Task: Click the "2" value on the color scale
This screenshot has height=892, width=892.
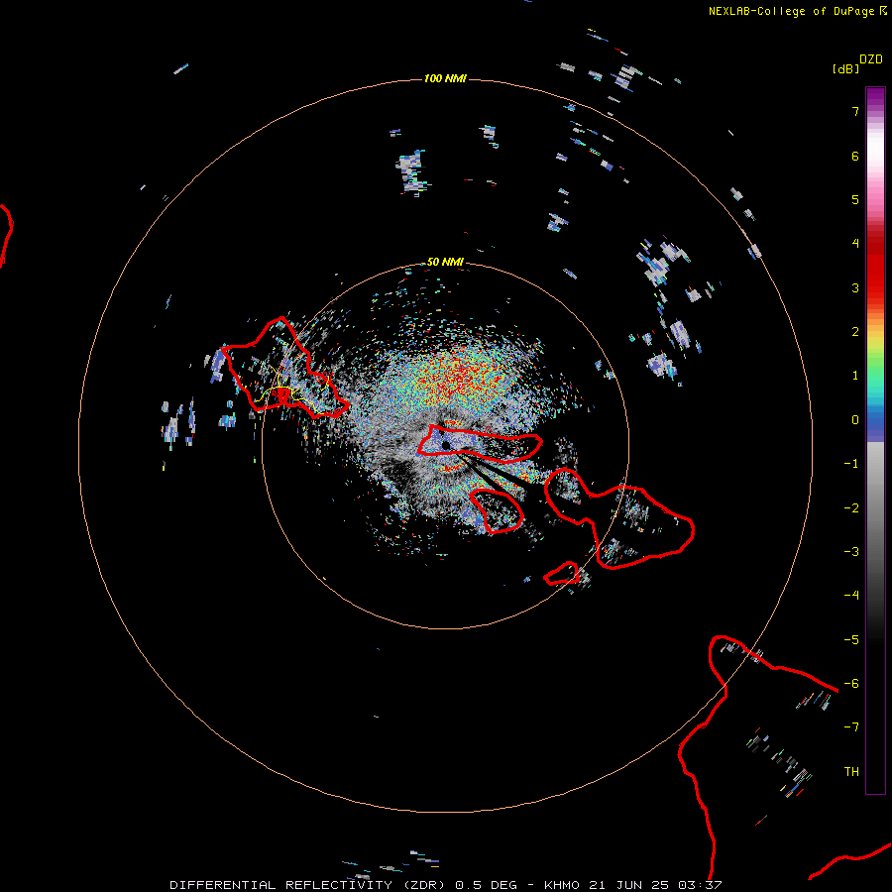Action: [x=855, y=332]
